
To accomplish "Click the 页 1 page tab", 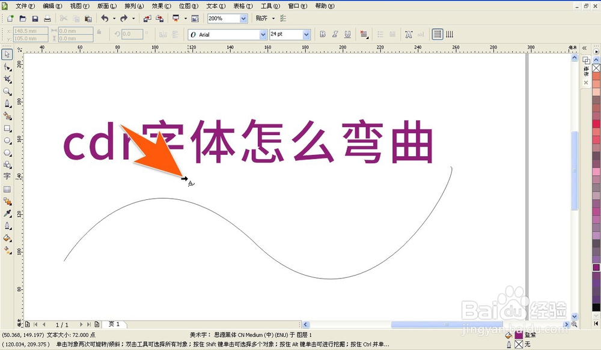I will click(x=113, y=324).
